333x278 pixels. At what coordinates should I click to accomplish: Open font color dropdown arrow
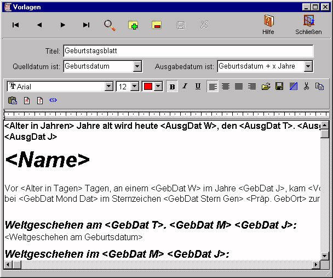click(158, 87)
